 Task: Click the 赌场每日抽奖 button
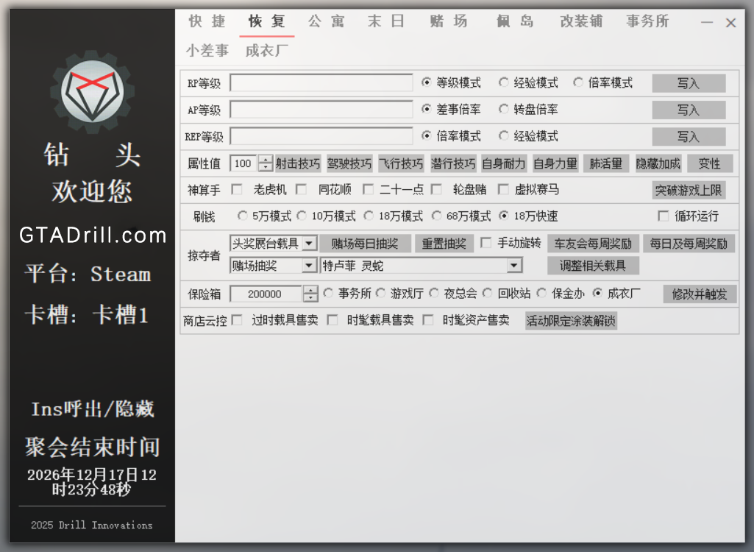[x=365, y=244]
